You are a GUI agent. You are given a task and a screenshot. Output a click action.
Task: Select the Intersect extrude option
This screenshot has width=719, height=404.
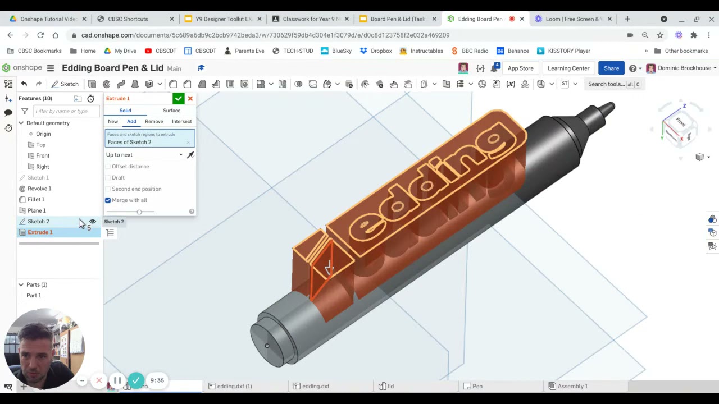pos(181,121)
